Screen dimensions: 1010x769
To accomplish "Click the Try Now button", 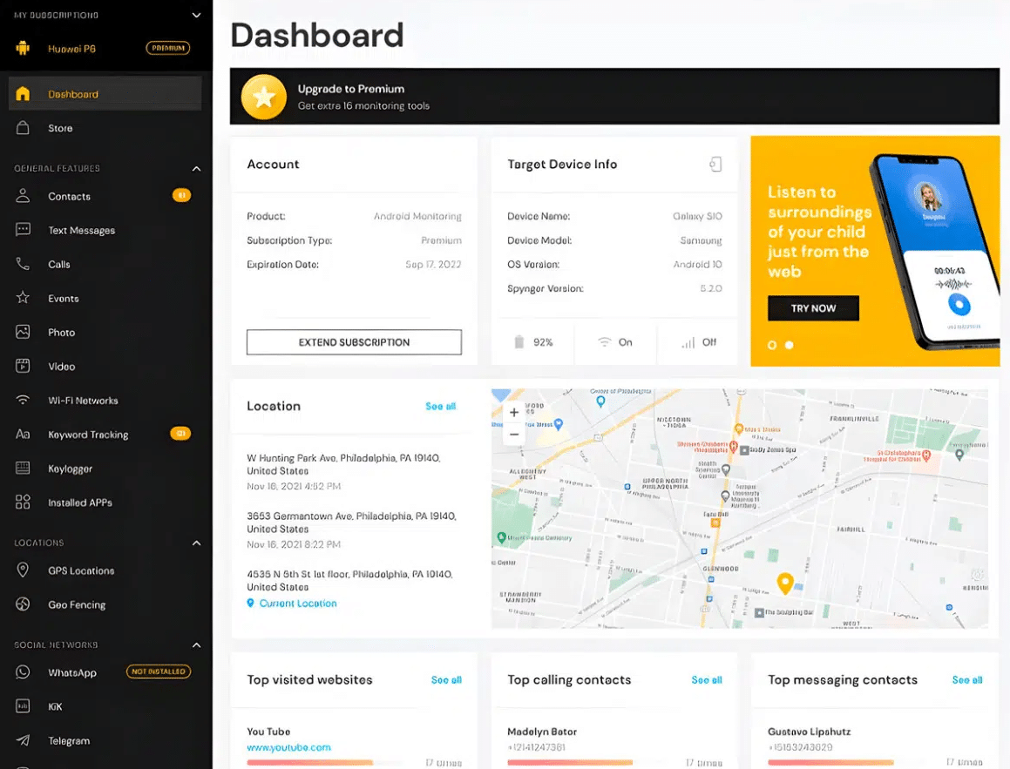I will click(813, 308).
